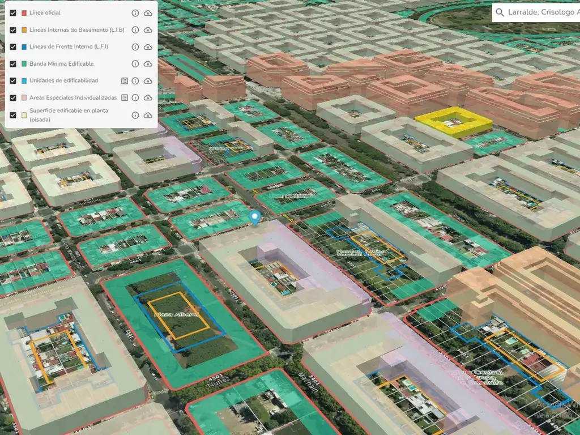Click the red Línea oficial color swatch
The image size is (580, 435).
(24, 13)
